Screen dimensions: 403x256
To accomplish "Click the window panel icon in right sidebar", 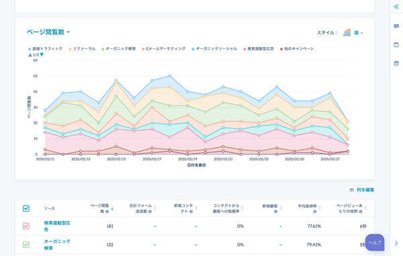I will pos(396,45).
